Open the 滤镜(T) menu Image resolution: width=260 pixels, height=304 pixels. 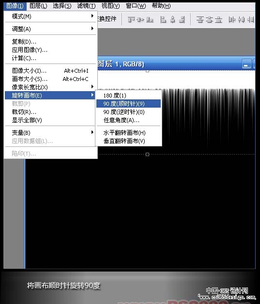(x=86, y=6)
